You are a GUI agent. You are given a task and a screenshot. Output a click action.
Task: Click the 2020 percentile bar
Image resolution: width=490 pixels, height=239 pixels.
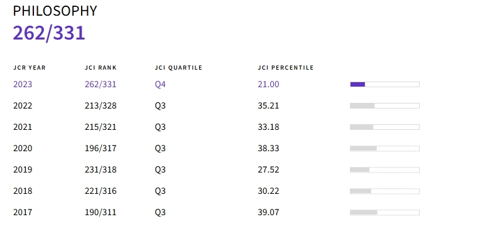click(384, 149)
